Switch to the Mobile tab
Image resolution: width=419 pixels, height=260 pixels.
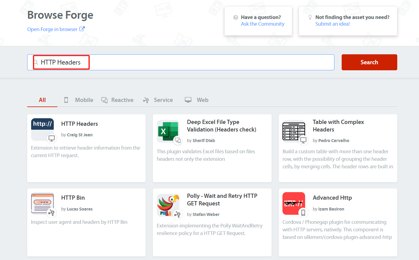pyautogui.click(x=79, y=100)
